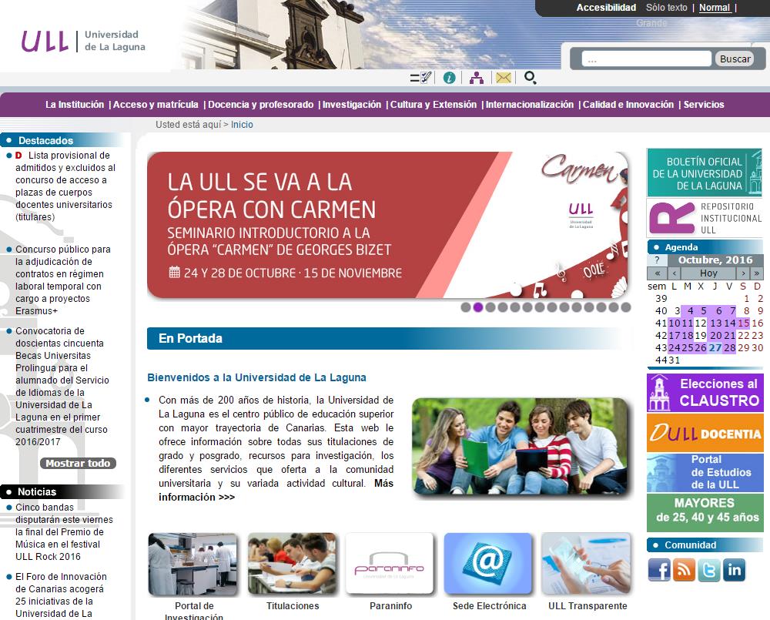Open Lista provisional de admitidos link
Image resolution: width=770 pixels, height=620 pixels.
point(65,186)
